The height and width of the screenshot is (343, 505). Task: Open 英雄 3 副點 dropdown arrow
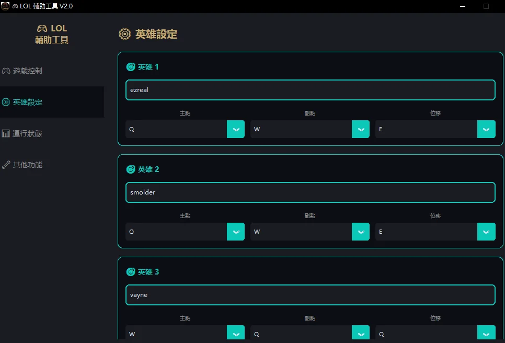point(361,333)
